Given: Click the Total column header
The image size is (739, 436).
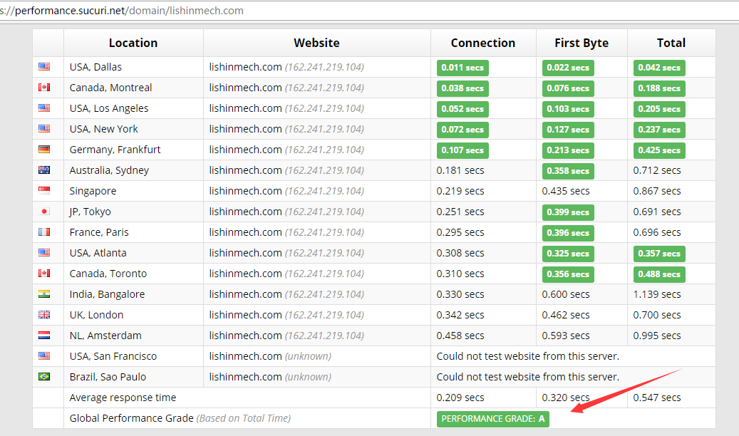Looking at the screenshot, I should [x=671, y=43].
